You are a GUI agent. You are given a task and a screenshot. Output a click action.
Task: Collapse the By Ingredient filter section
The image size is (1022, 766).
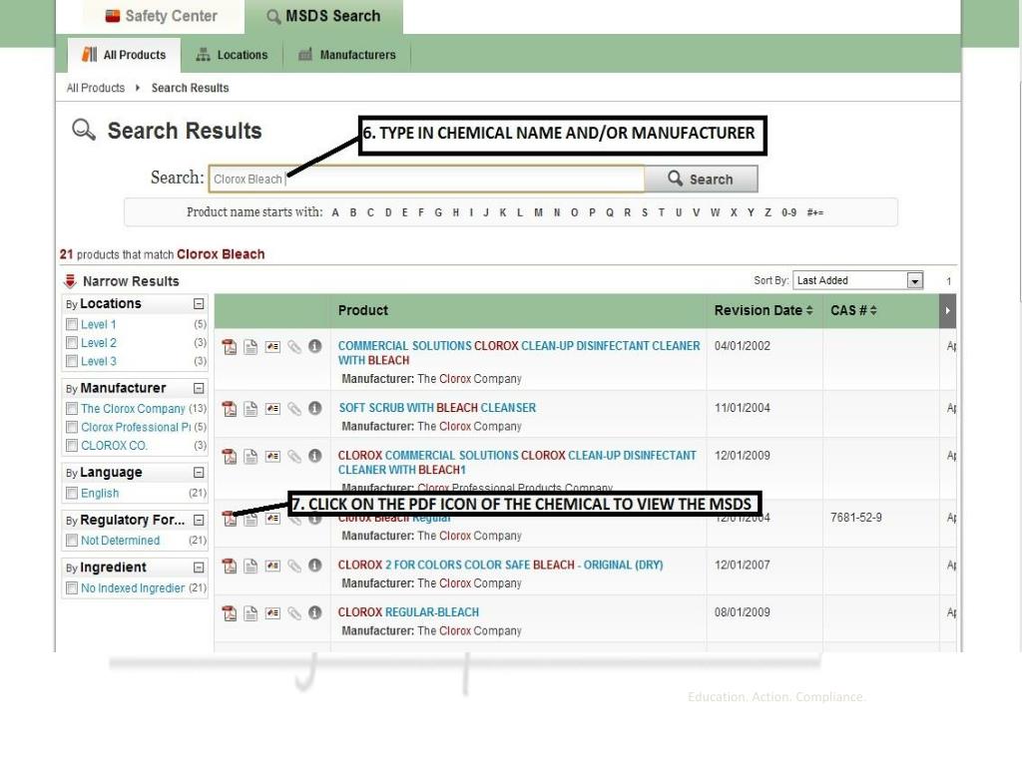[199, 568]
